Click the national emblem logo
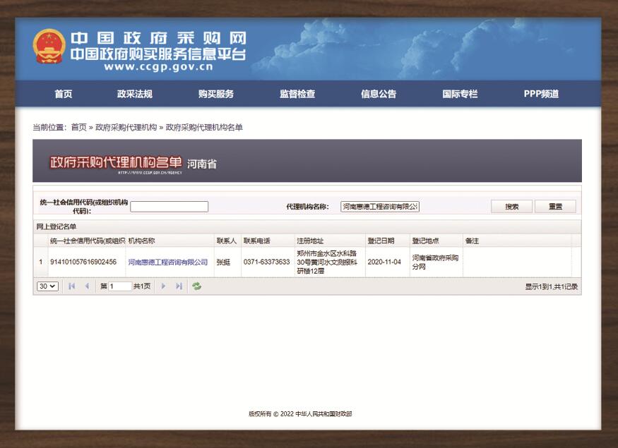 pos(49,47)
